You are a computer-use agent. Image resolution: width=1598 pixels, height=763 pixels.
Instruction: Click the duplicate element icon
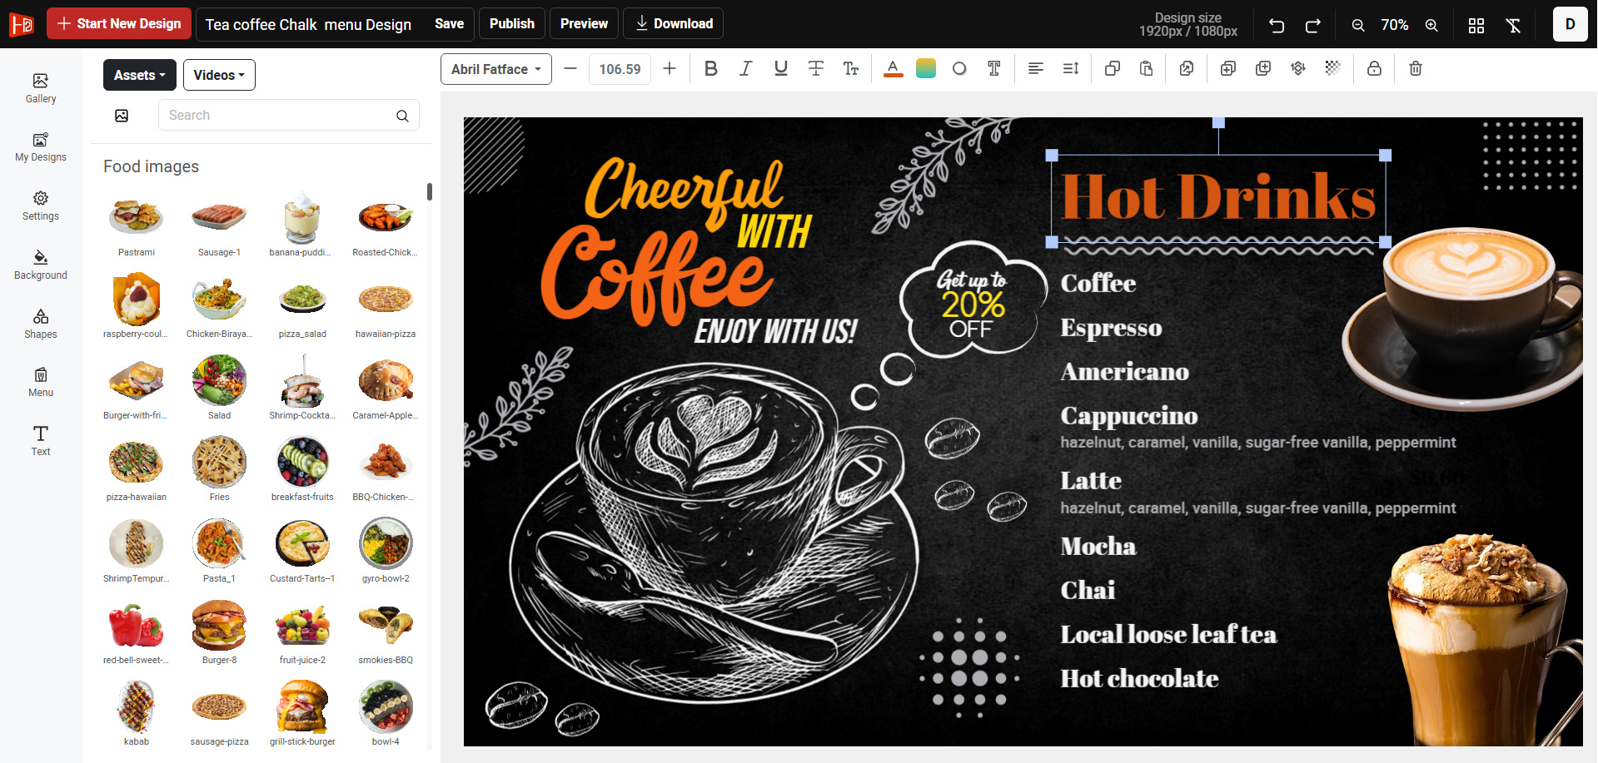point(1112,68)
